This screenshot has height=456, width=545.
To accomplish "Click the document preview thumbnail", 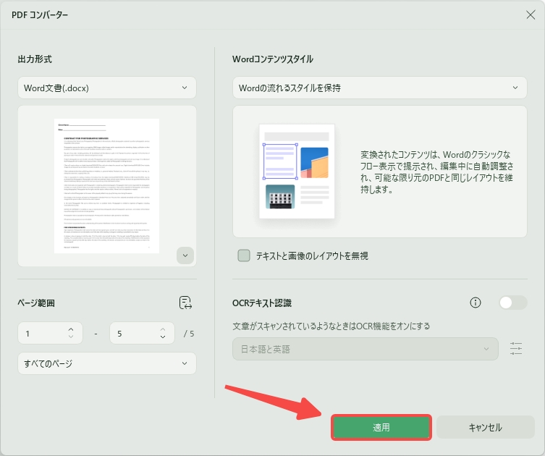I will pyautogui.click(x=106, y=186).
